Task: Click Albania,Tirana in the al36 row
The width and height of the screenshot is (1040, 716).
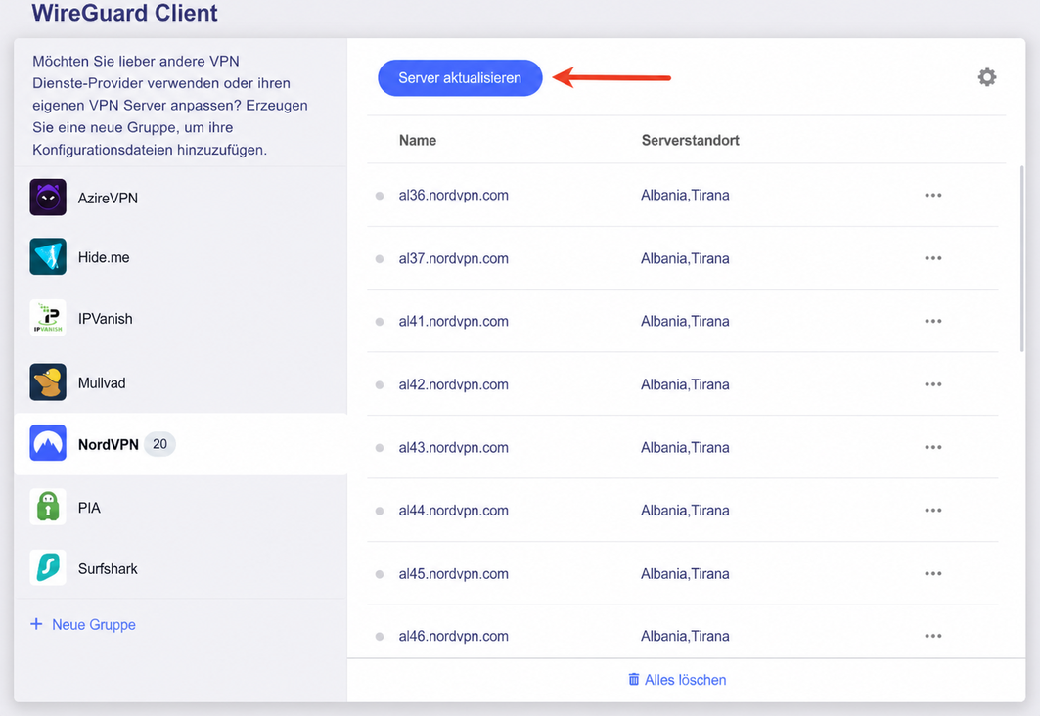Action: tap(685, 195)
